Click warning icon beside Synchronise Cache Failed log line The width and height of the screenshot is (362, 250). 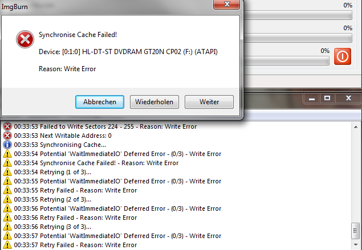(7, 163)
